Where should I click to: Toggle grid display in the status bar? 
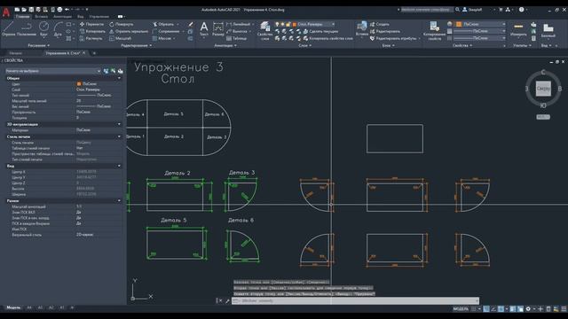[473, 308]
